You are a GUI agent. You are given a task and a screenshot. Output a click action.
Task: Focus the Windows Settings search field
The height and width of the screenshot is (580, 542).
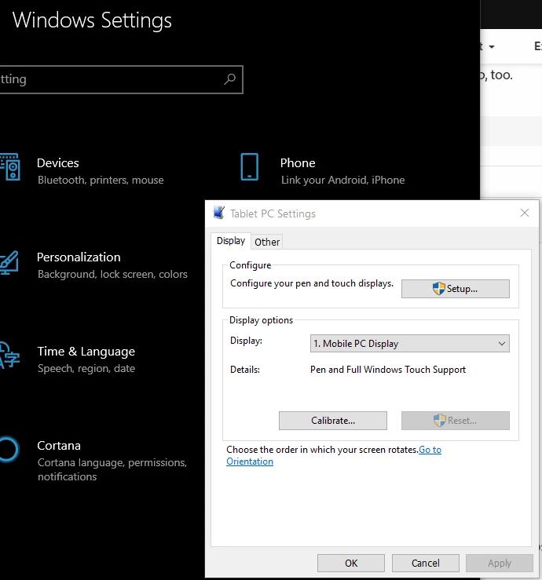pyautogui.click(x=121, y=79)
